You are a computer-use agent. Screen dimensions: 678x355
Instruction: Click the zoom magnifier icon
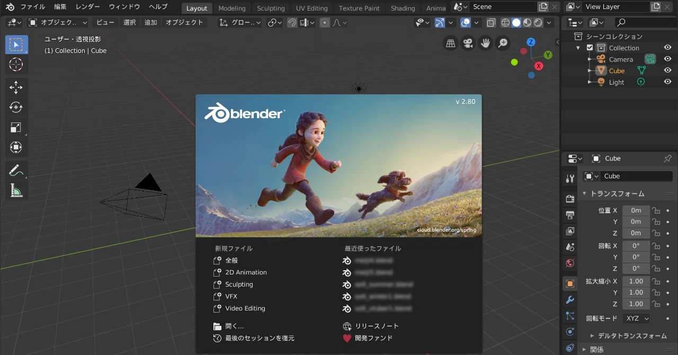(x=503, y=43)
